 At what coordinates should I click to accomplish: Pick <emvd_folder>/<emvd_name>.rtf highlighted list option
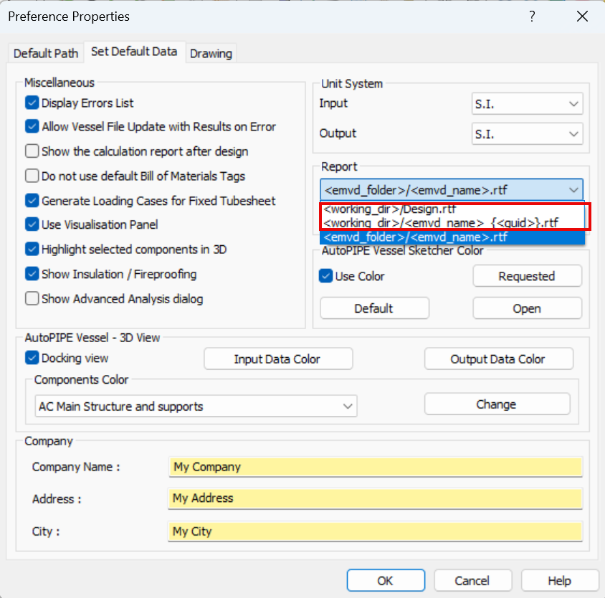pos(452,237)
